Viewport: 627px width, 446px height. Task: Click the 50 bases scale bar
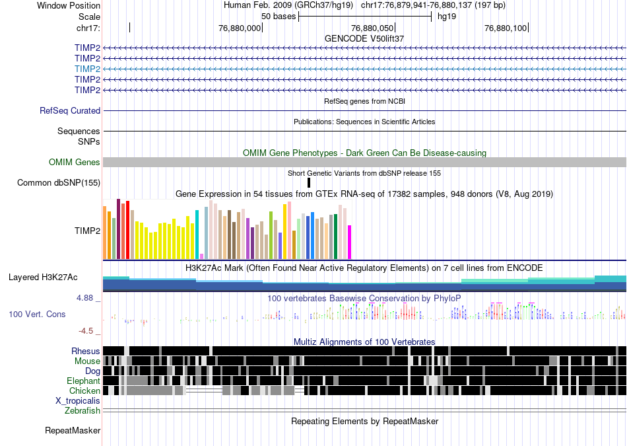pos(365,17)
